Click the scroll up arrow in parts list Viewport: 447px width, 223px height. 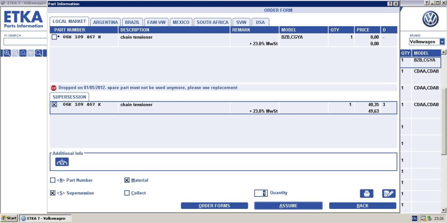(x=444, y=52)
